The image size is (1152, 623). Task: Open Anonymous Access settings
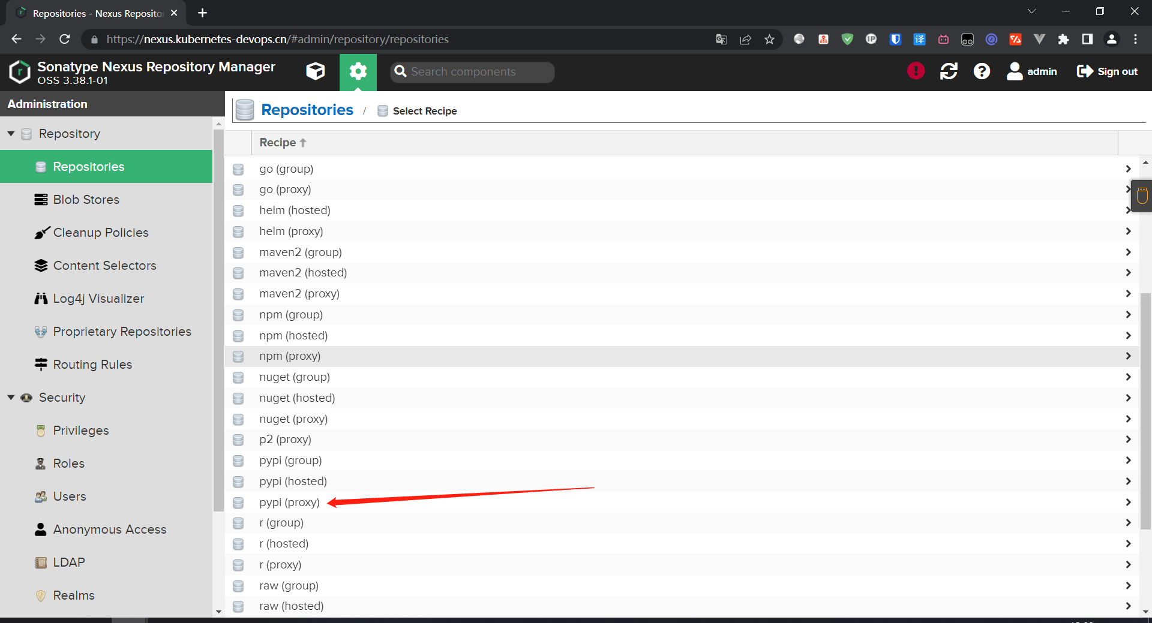[x=106, y=529]
